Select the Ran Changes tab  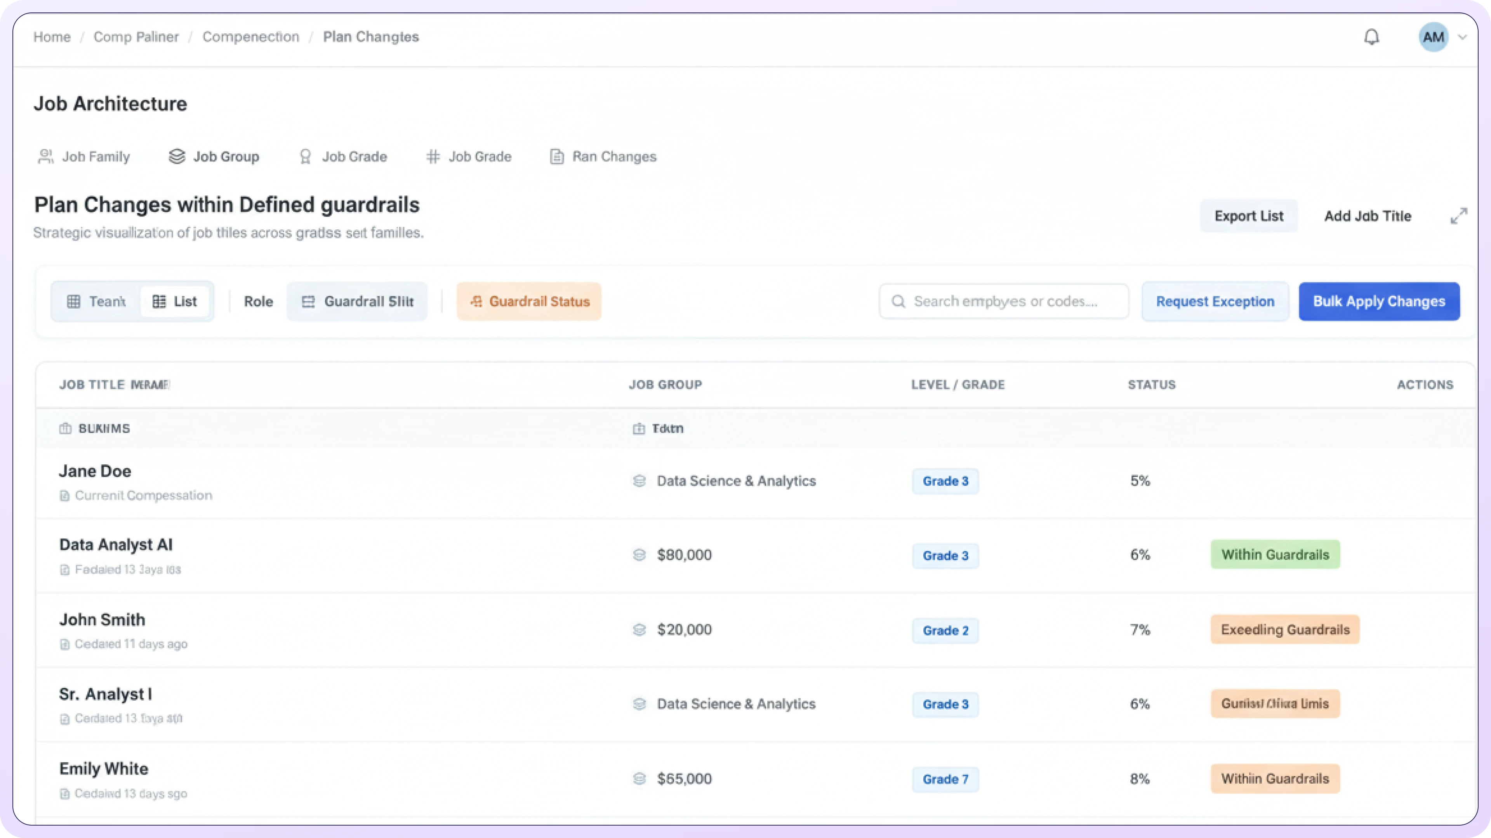point(603,157)
